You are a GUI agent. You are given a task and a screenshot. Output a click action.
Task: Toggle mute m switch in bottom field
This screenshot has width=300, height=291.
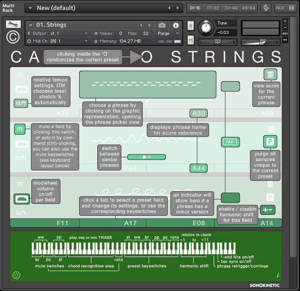click(x=20, y=184)
